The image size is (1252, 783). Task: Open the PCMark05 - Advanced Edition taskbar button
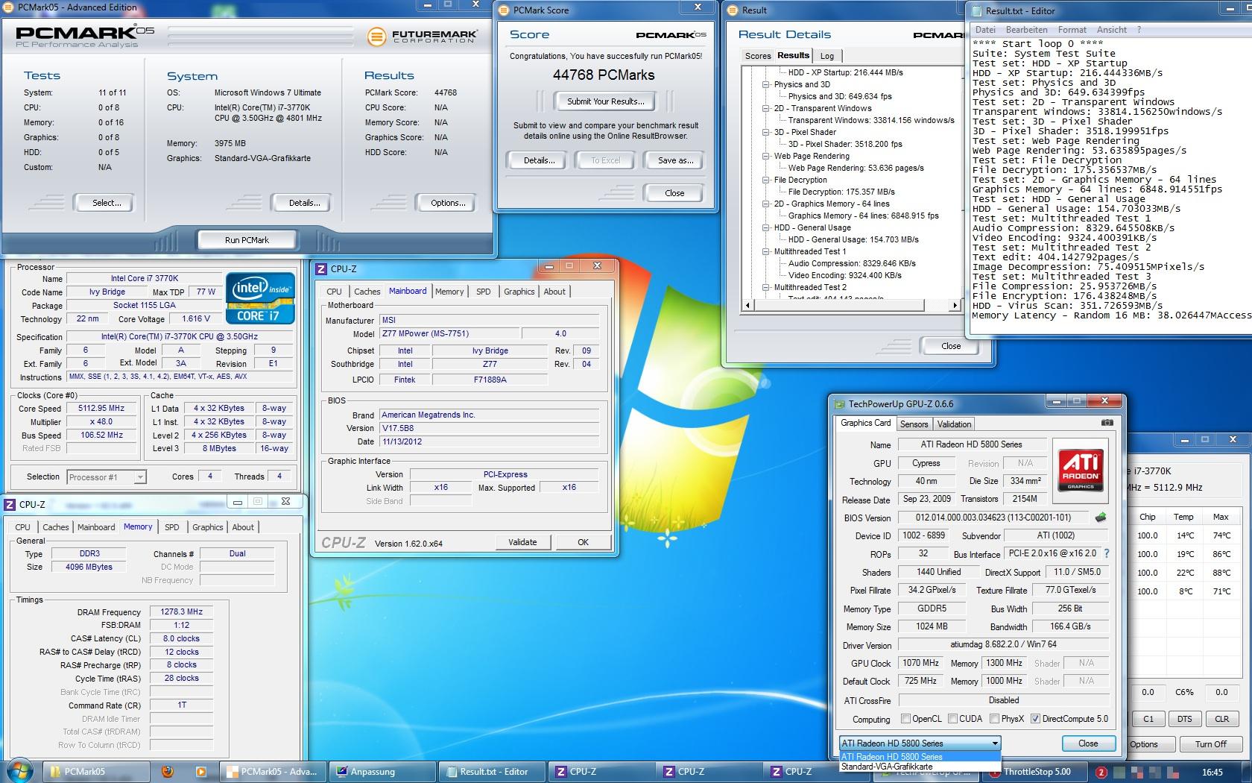(273, 772)
